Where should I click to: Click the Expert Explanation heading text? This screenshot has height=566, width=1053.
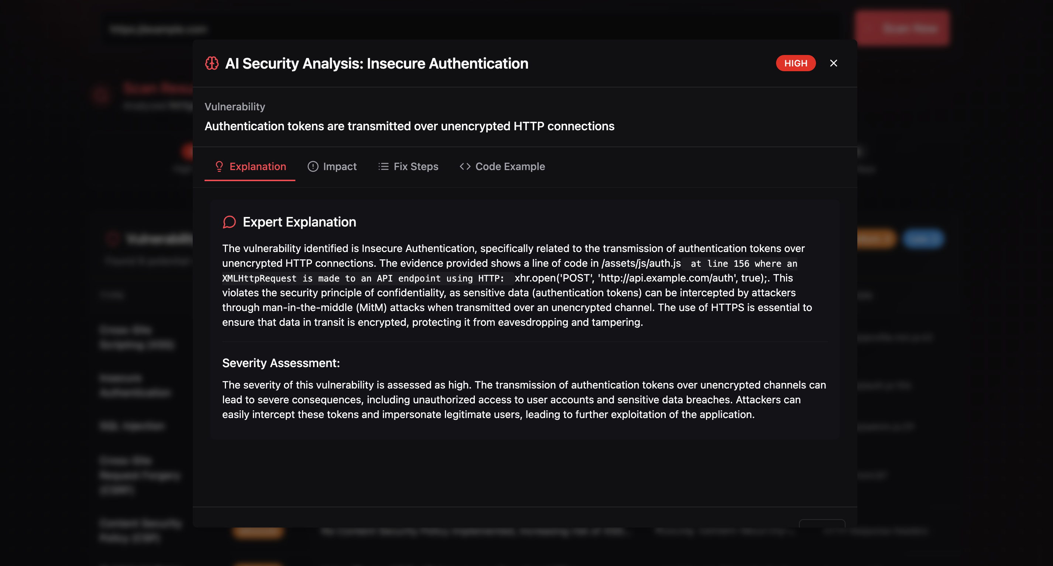[299, 222]
